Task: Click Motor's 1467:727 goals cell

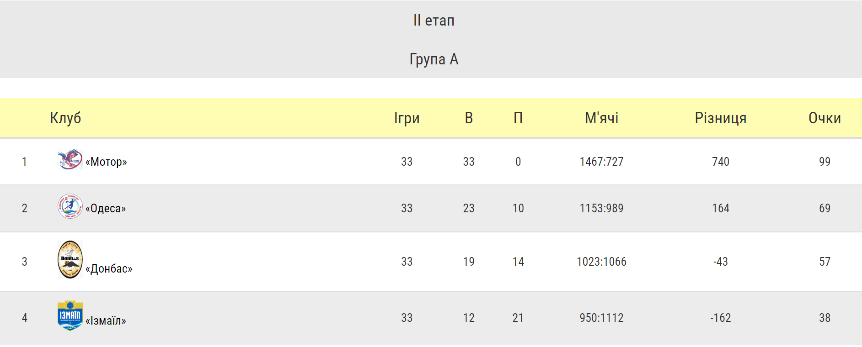Action: [x=602, y=162]
